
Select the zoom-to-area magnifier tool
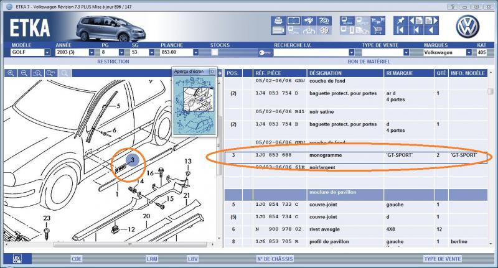(37, 73)
